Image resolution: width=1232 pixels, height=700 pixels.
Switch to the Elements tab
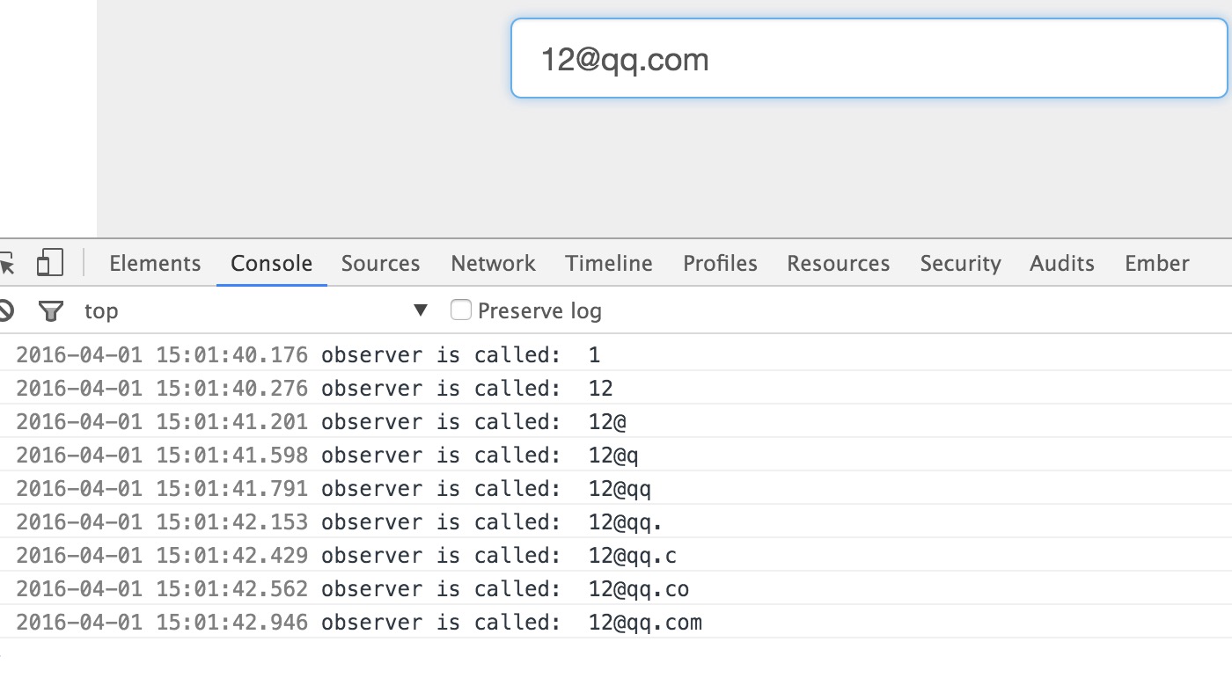pos(155,263)
